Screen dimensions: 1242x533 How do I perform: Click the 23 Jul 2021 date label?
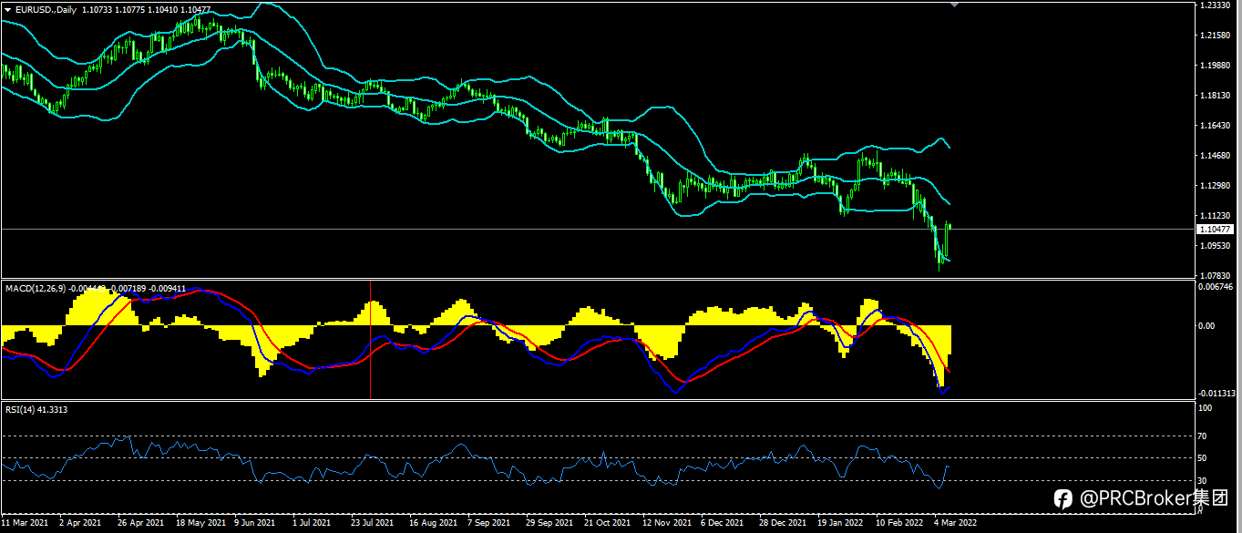[x=371, y=524]
